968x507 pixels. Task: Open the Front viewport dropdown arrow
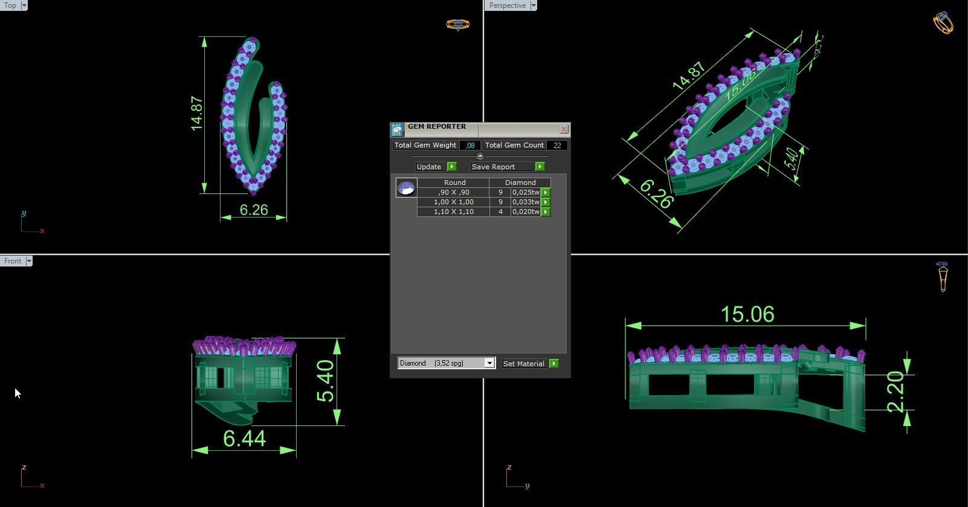pyautogui.click(x=28, y=261)
